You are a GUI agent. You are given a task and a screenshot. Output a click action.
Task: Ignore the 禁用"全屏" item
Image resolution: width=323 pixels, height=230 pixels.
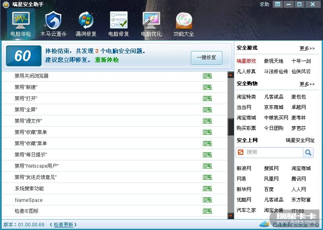coord(207,109)
